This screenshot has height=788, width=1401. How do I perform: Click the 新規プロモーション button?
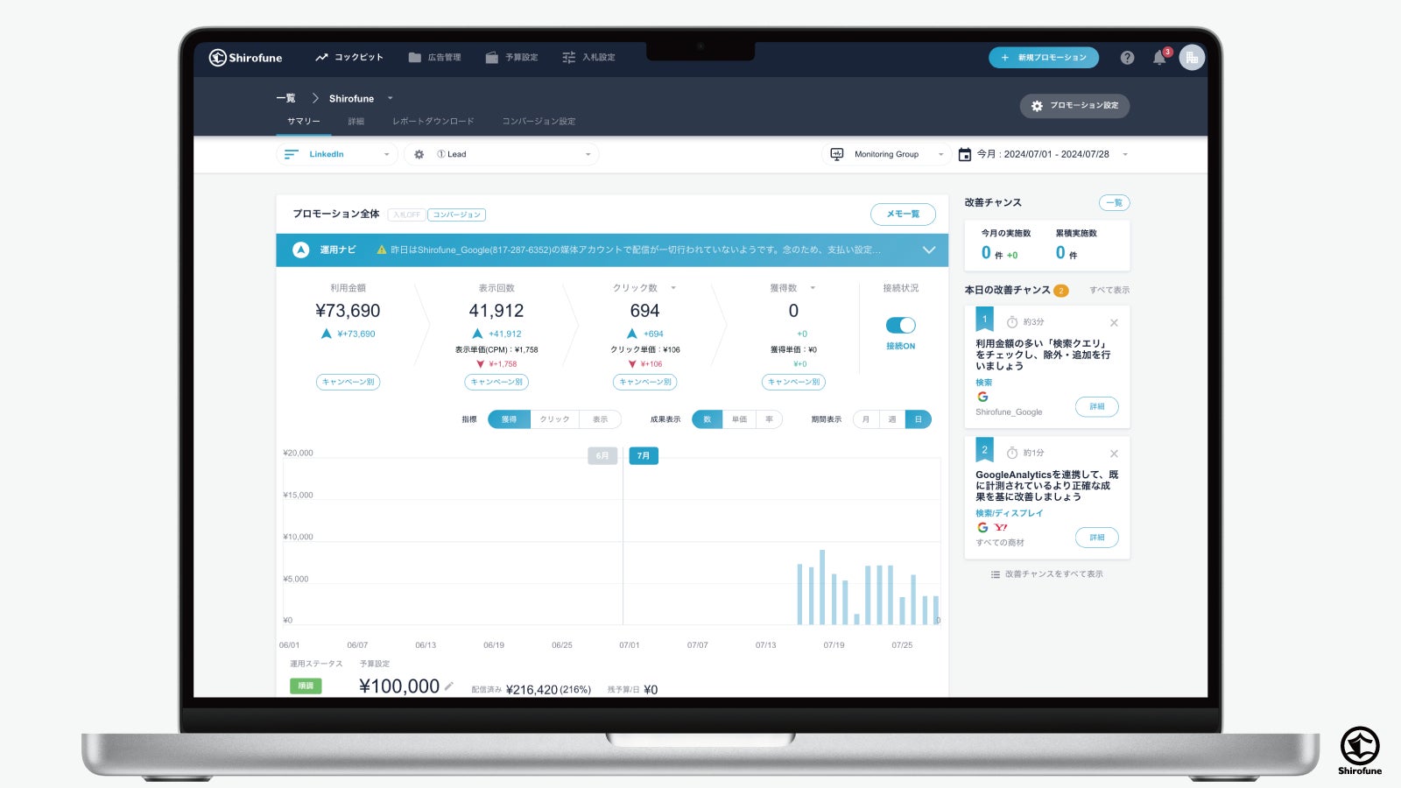(x=1044, y=58)
